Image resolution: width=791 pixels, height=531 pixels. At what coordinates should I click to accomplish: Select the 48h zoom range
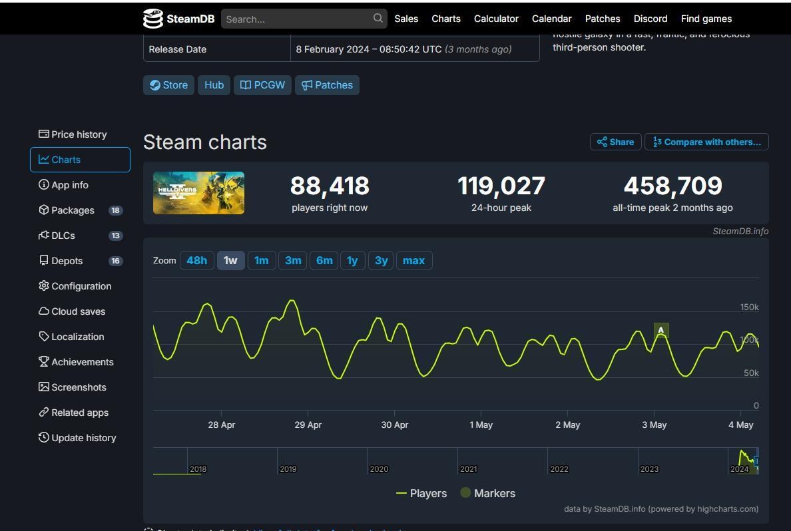coord(196,260)
